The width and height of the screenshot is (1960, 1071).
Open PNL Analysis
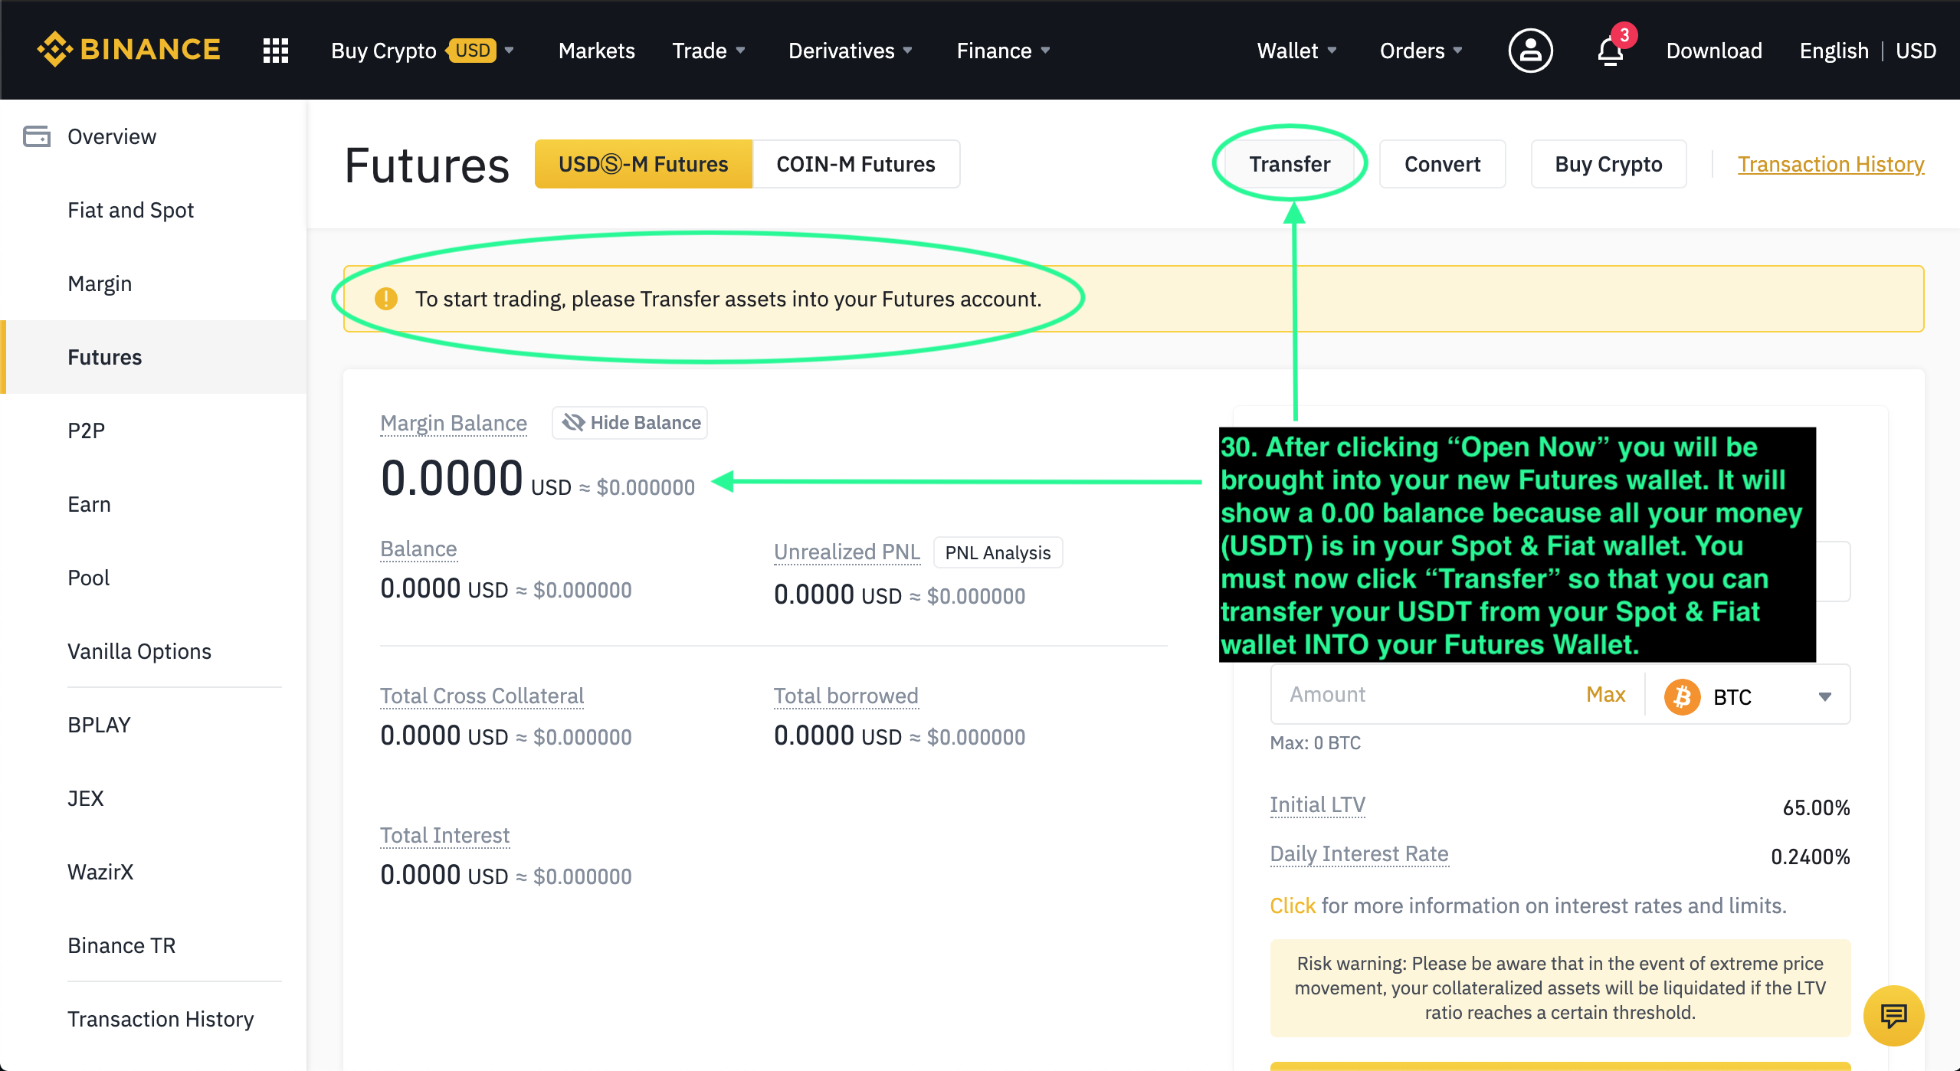tap(998, 552)
